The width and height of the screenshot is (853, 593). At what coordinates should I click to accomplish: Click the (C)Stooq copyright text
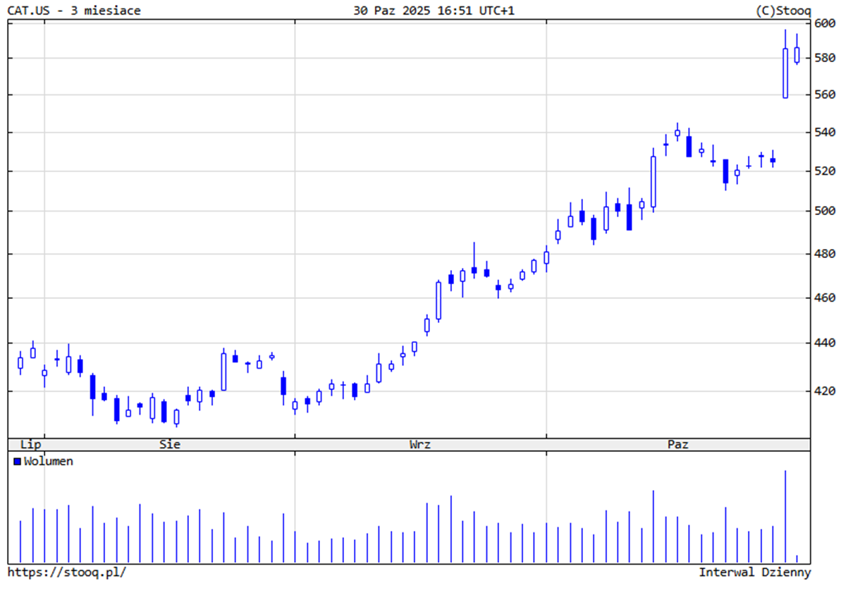point(783,11)
